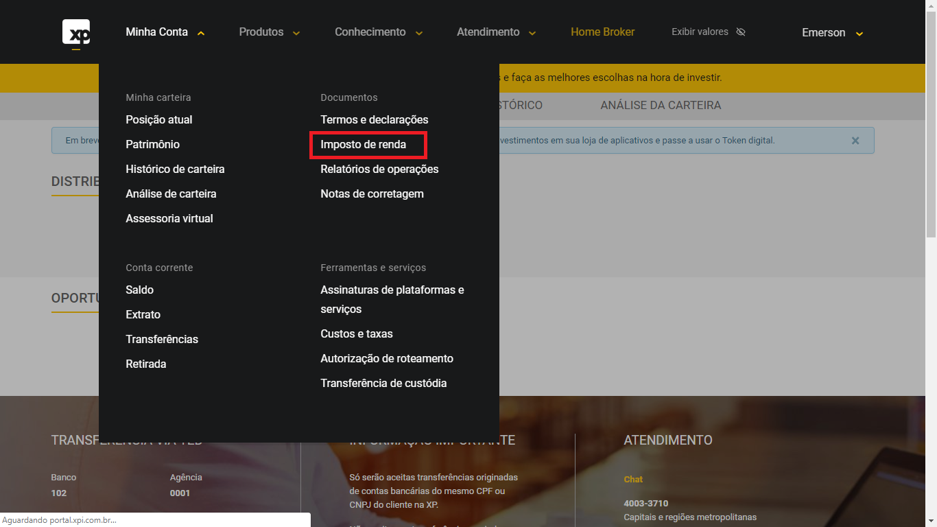Screen dimensions: 937x527
Task: Choose Assessoria virtual option
Action: coord(169,219)
